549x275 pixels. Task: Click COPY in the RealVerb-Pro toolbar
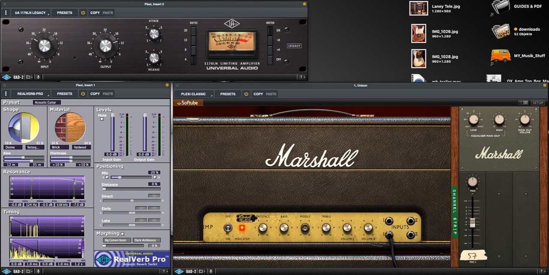[x=95, y=93]
